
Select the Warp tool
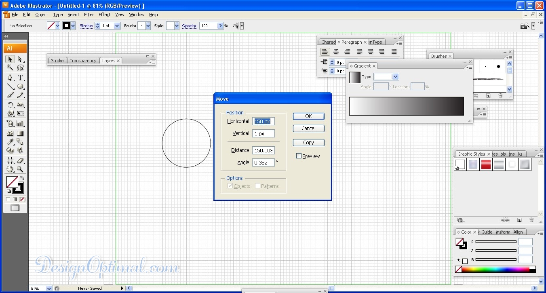[10, 114]
